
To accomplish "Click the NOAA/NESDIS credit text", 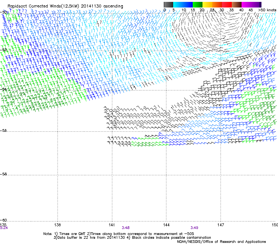I will click(221, 242).
